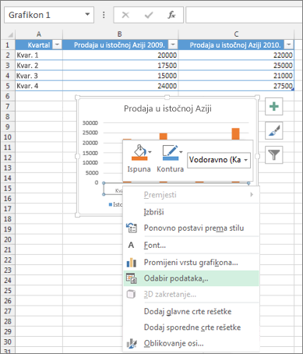Click the cell with value 15000
This screenshot has height=354, width=303.
pos(120,76)
